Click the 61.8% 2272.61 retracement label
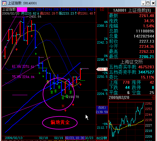This screenshot has height=141, width=157. [23, 67]
